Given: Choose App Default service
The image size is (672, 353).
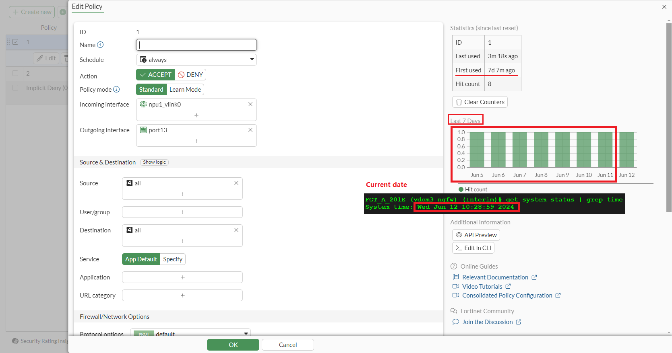Looking at the screenshot, I should pos(141,259).
